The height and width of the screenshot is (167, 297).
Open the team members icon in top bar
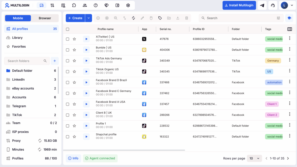(x=85, y=5)
